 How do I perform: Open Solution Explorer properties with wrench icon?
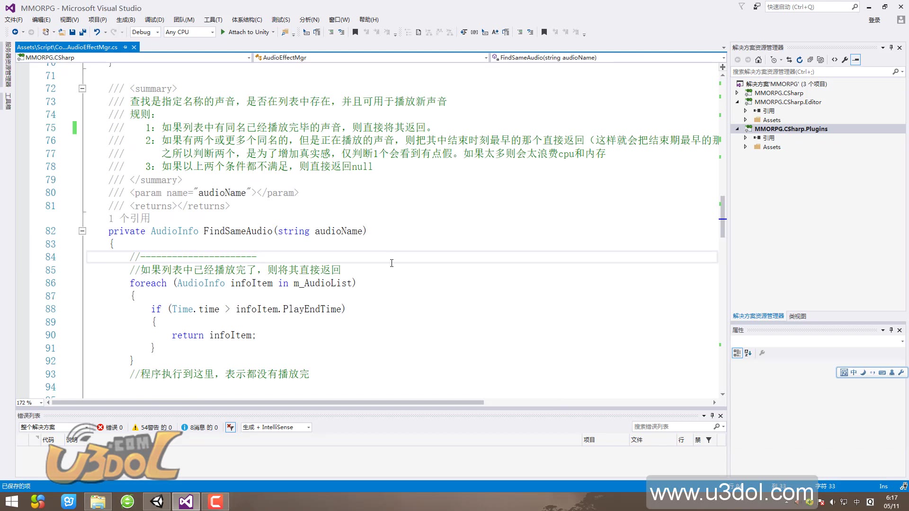pos(845,60)
